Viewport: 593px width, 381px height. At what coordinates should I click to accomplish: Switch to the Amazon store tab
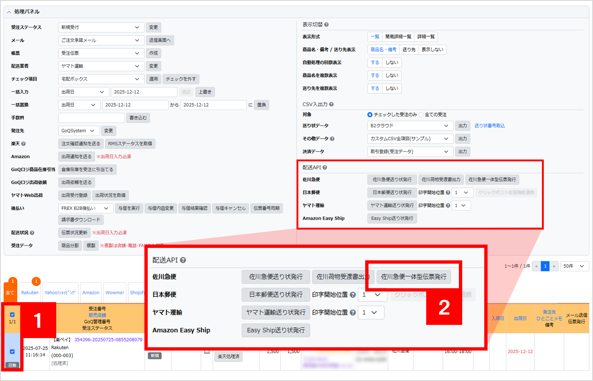(91, 293)
